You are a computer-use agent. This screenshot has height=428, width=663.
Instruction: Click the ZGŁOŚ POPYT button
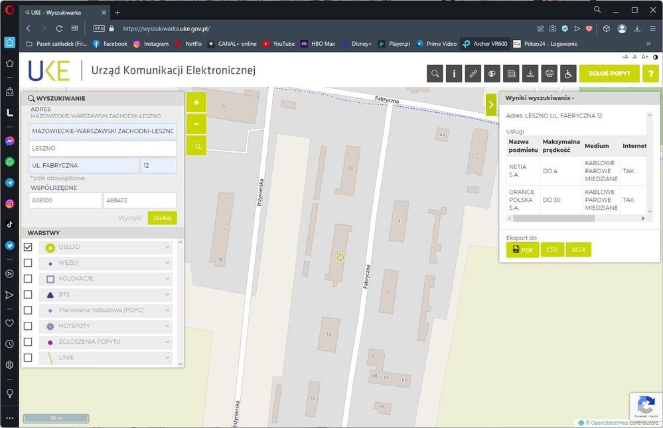pyautogui.click(x=609, y=74)
